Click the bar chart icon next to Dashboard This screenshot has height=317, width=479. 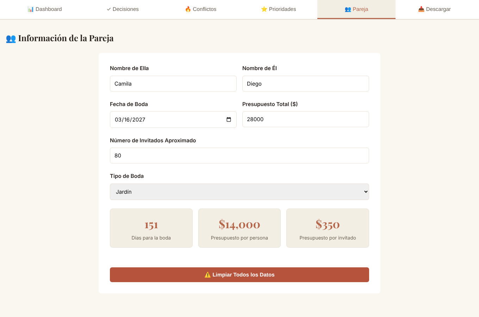(31, 9)
